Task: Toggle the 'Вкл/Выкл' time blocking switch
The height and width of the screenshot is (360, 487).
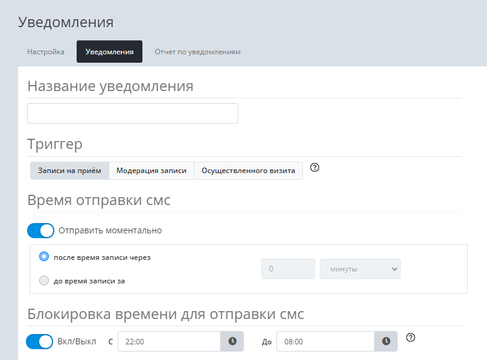Action: 40,341
